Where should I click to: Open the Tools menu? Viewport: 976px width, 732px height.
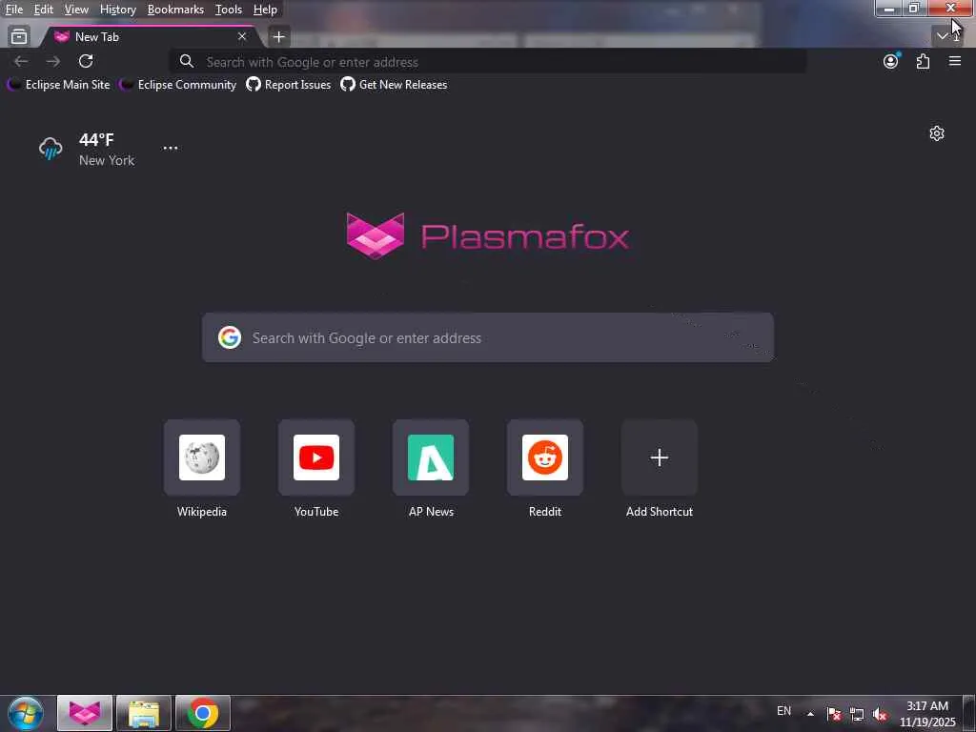pyautogui.click(x=229, y=10)
